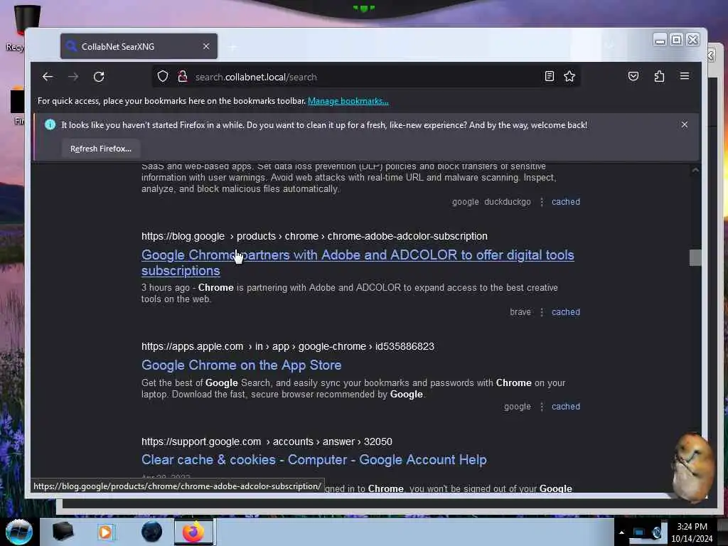Click the Firefox icon in the taskbar
This screenshot has height=546, width=728.
point(193,532)
